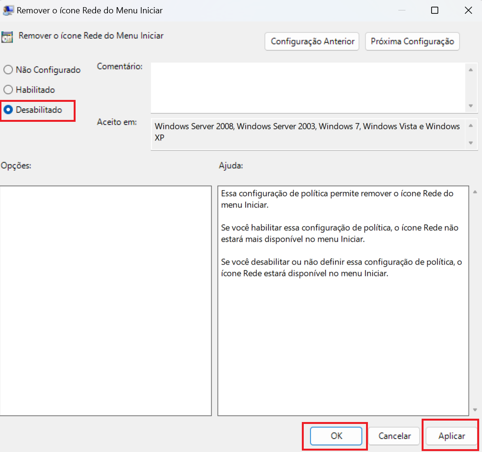Open Próxima Configuração
This screenshot has width=482, height=452.
coord(412,41)
